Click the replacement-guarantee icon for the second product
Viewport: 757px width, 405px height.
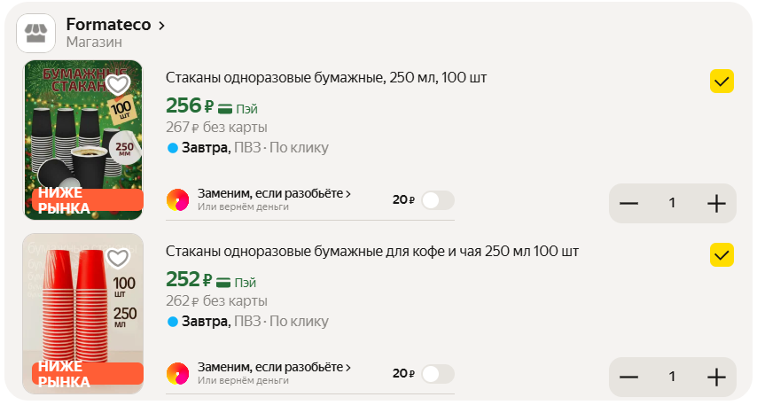point(178,374)
